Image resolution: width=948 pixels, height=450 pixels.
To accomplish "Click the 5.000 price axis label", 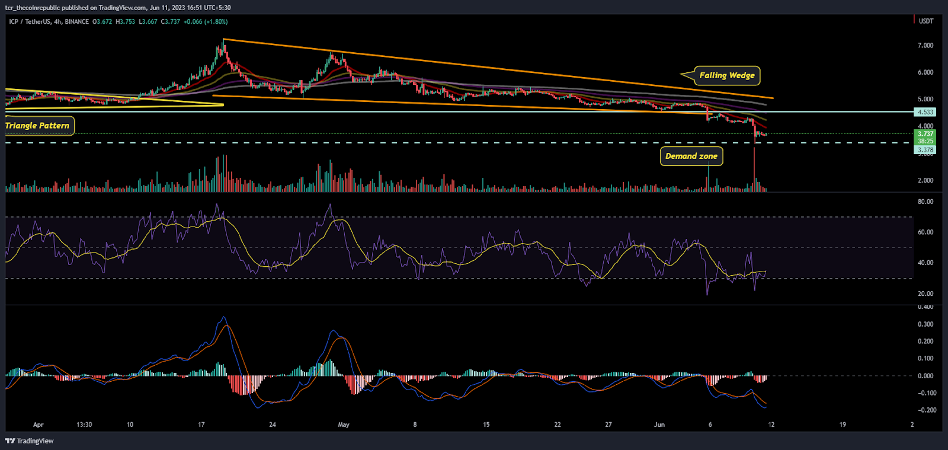I will tap(925, 100).
